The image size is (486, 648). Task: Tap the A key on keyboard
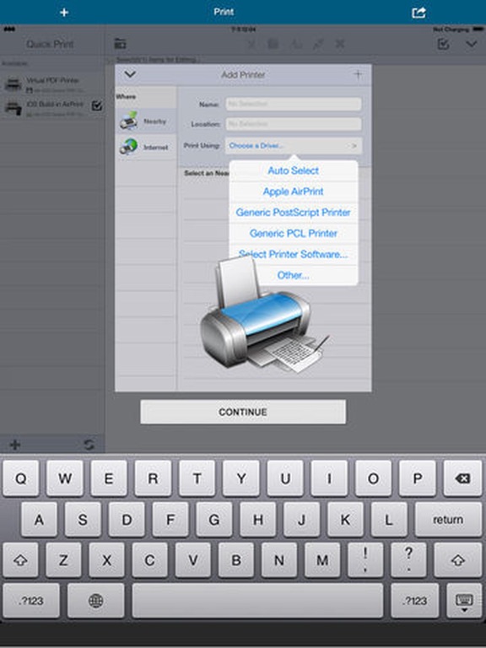(39, 520)
